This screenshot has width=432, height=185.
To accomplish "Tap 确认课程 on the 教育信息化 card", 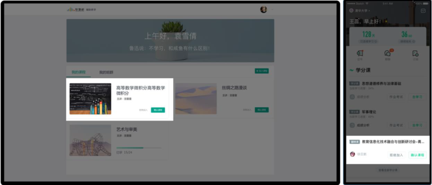I will pos(417,155).
